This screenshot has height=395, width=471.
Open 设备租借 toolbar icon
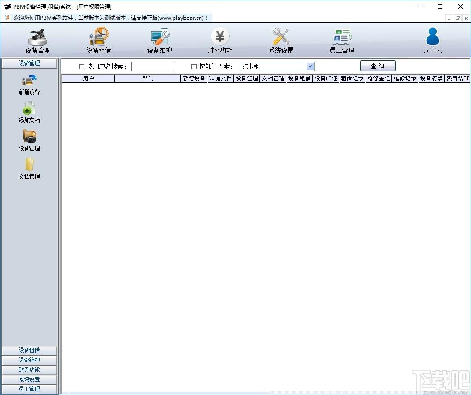coord(99,37)
